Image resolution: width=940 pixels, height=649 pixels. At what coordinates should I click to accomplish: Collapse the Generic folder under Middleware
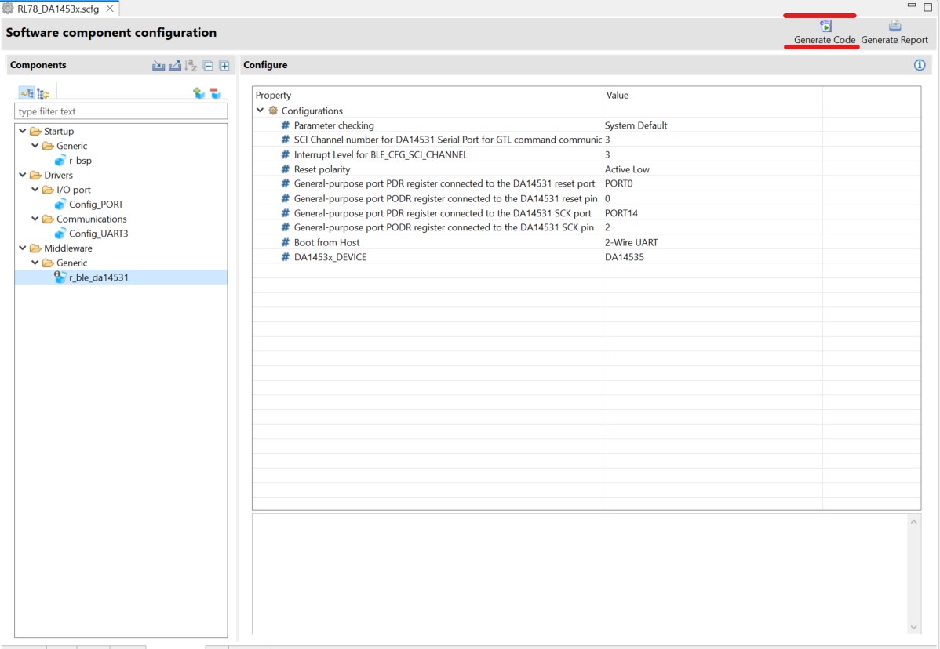click(35, 263)
